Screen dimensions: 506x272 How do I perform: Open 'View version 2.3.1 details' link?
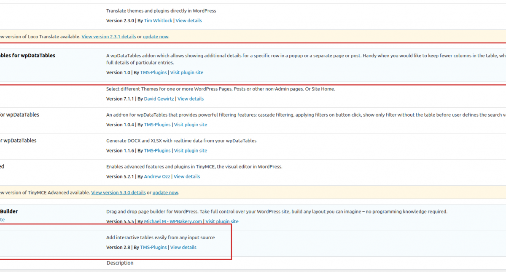[x=109, y=37]
